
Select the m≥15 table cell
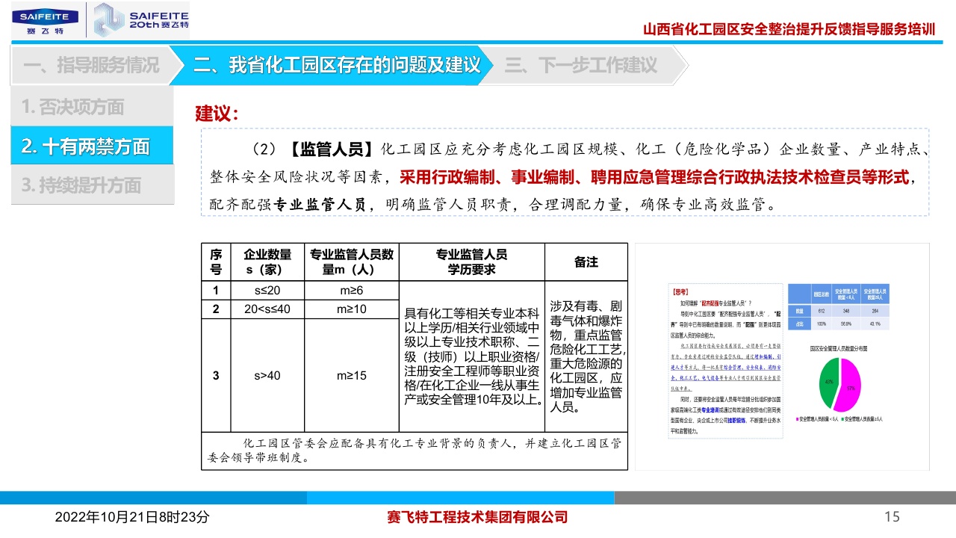coord(351,375)
